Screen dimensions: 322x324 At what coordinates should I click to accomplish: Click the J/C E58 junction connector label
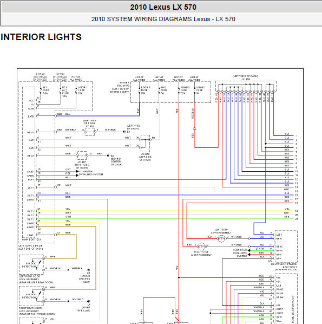[x=145, y=154]
